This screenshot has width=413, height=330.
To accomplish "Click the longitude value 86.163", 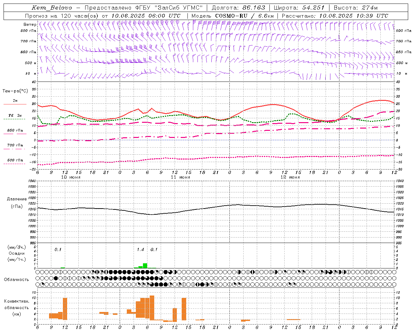I will (254, 8).
